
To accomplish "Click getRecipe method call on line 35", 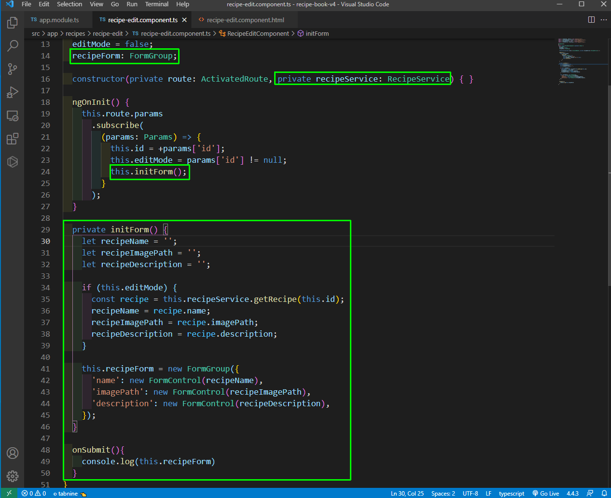I will (275, 299).
